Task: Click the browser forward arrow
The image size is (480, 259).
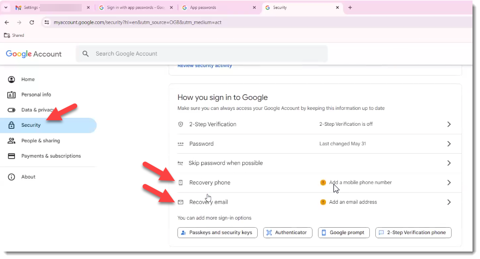Action: (x=19, y=22)
